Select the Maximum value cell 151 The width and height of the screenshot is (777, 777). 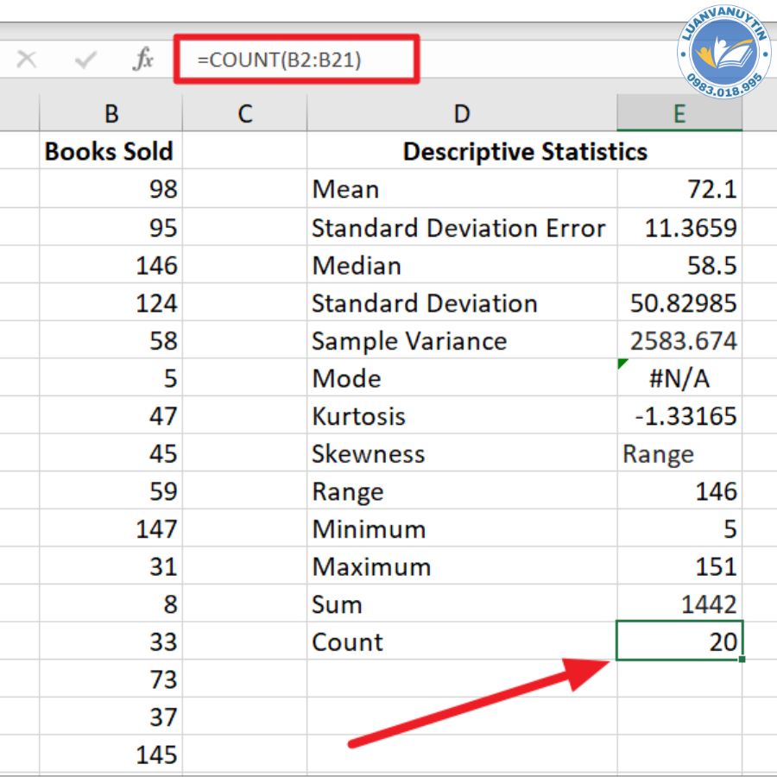[x=679, y=566]
